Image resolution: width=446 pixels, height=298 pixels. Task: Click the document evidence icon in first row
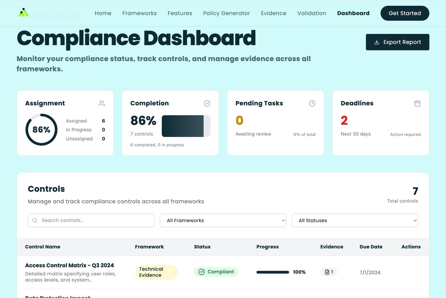pyautogui.click(x=327, y=272)
